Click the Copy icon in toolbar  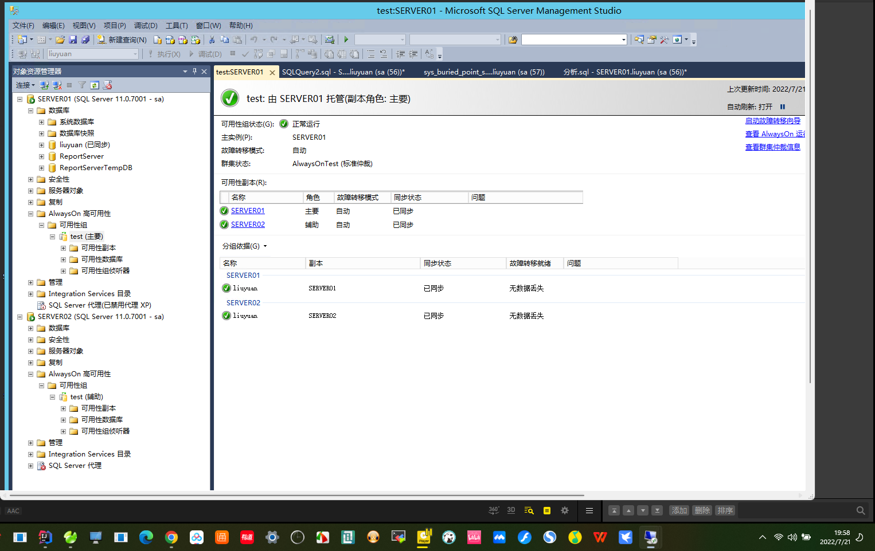224,40
